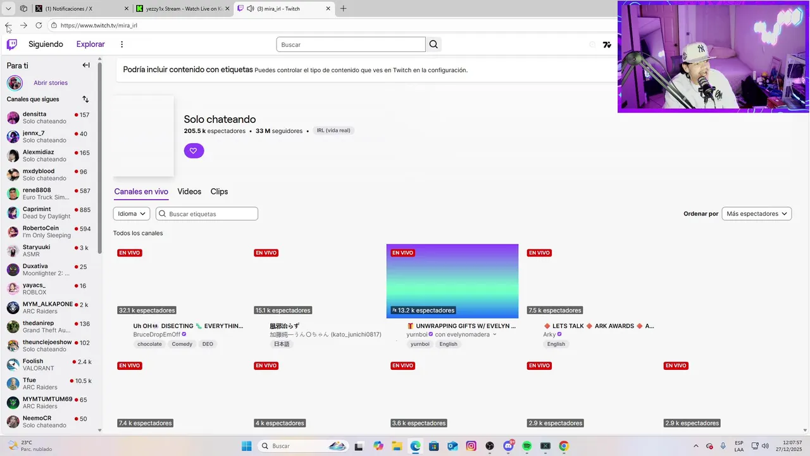Open Staryuuki ASMR channel in the sidebar

tap(49, 251)
